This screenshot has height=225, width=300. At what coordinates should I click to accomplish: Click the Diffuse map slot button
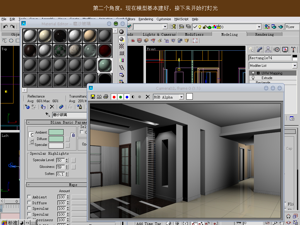(x=68, y=139)
